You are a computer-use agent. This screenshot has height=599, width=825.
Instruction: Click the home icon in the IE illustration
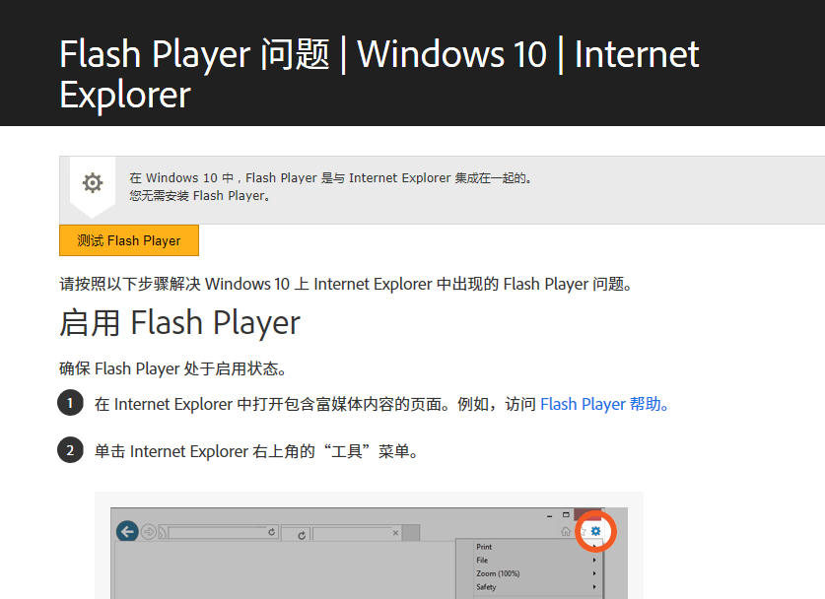566,532
